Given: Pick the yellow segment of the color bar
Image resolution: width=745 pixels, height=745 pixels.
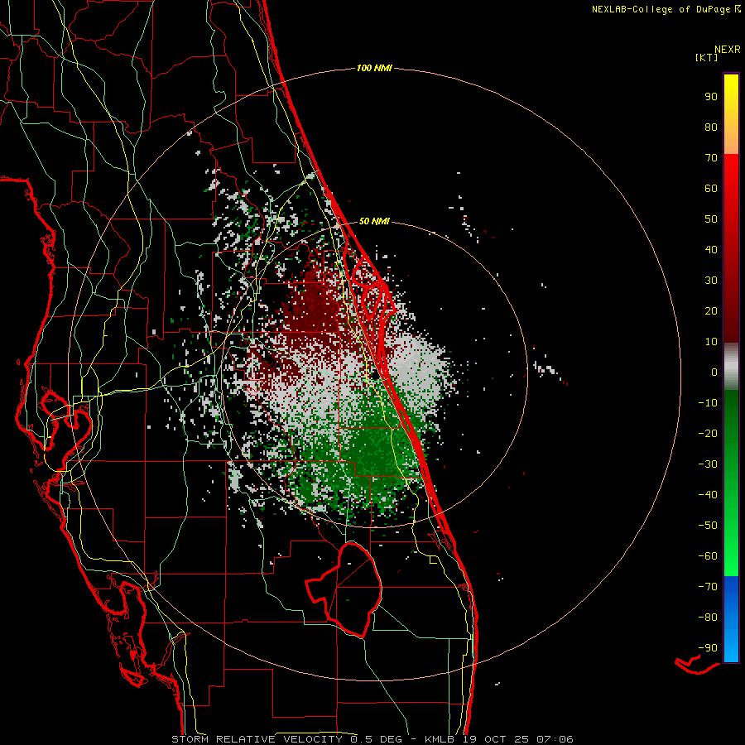Looking at the screenshot, I should [731, 114].
